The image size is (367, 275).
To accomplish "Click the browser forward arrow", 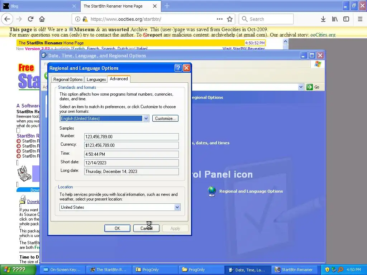I will [19, 19].
